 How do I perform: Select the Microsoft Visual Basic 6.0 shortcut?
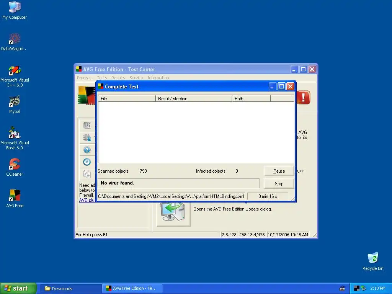(15, 139)
